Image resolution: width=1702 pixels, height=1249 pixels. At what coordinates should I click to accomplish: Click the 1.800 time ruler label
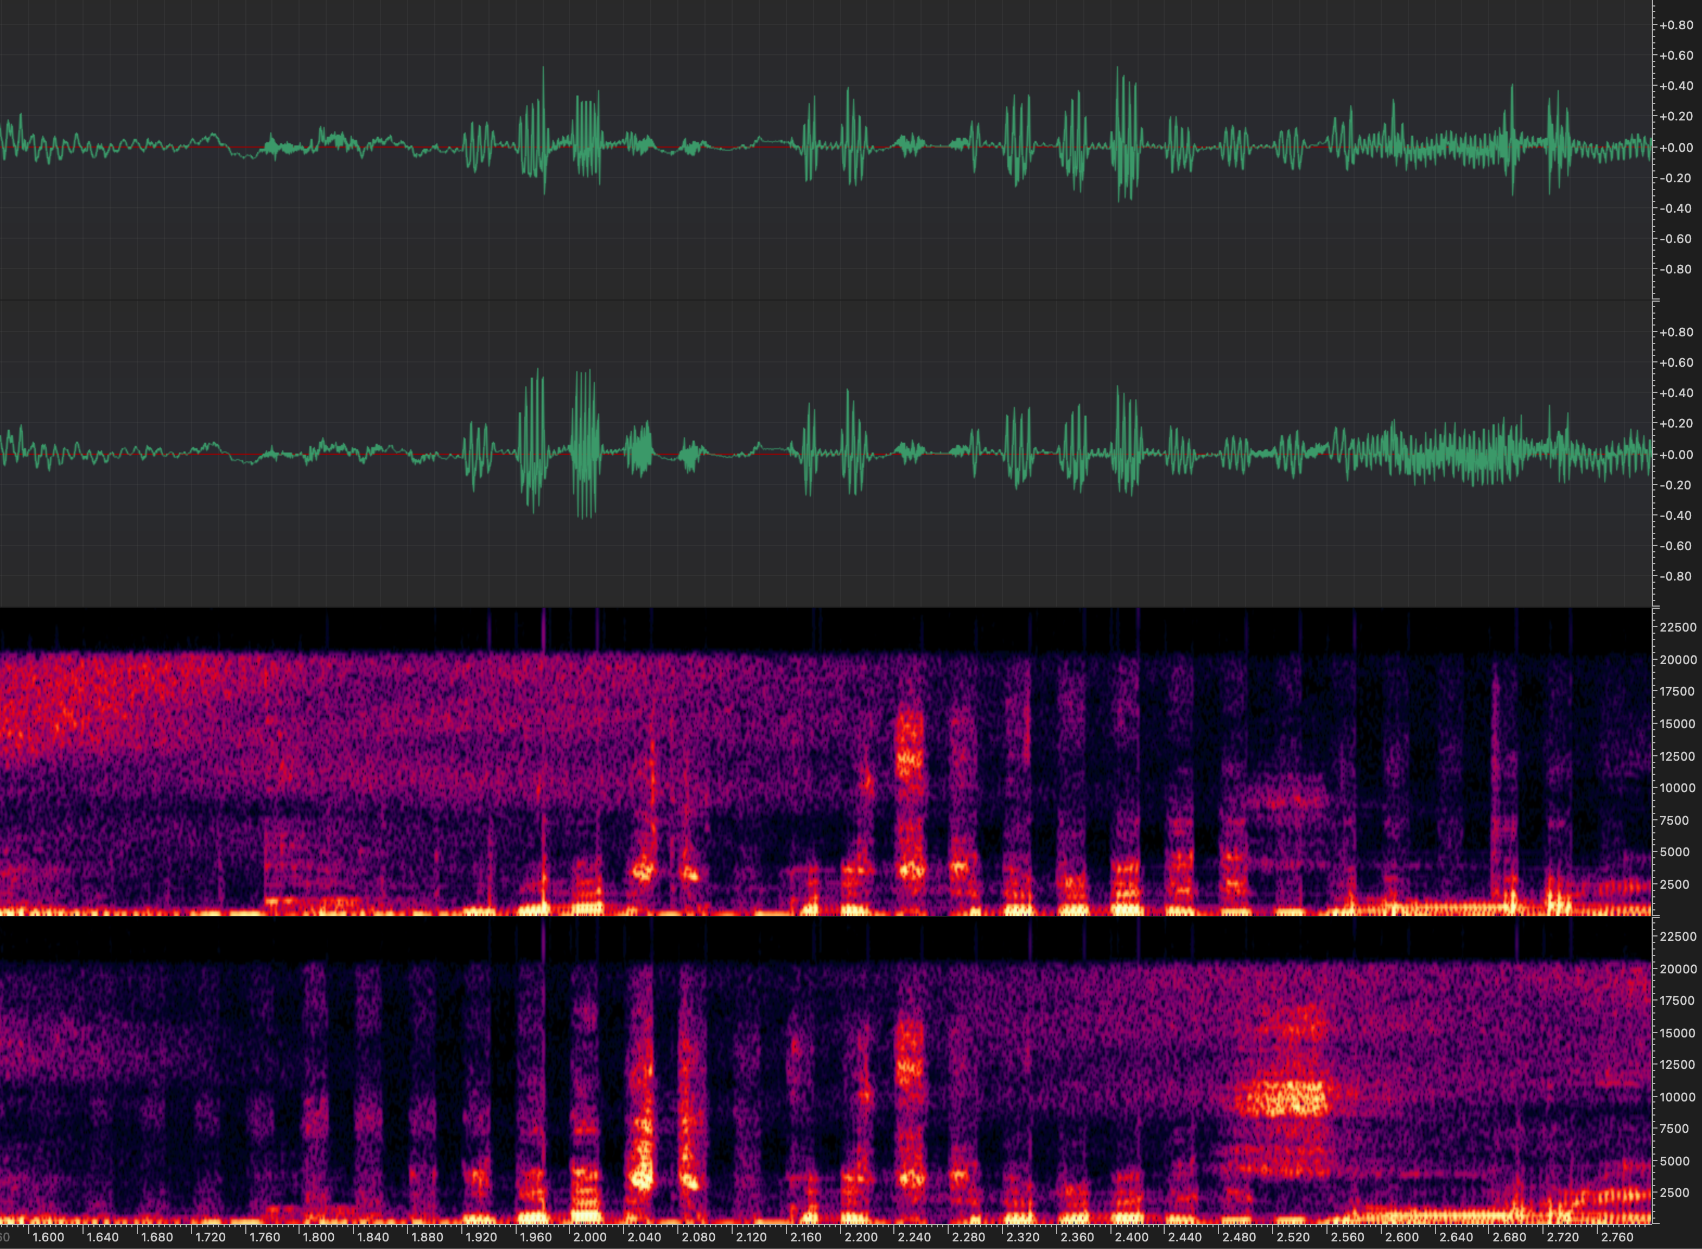pos(319,1238)
